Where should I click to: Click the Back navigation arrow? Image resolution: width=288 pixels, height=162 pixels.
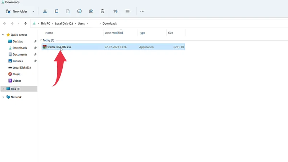coord(4,23)
